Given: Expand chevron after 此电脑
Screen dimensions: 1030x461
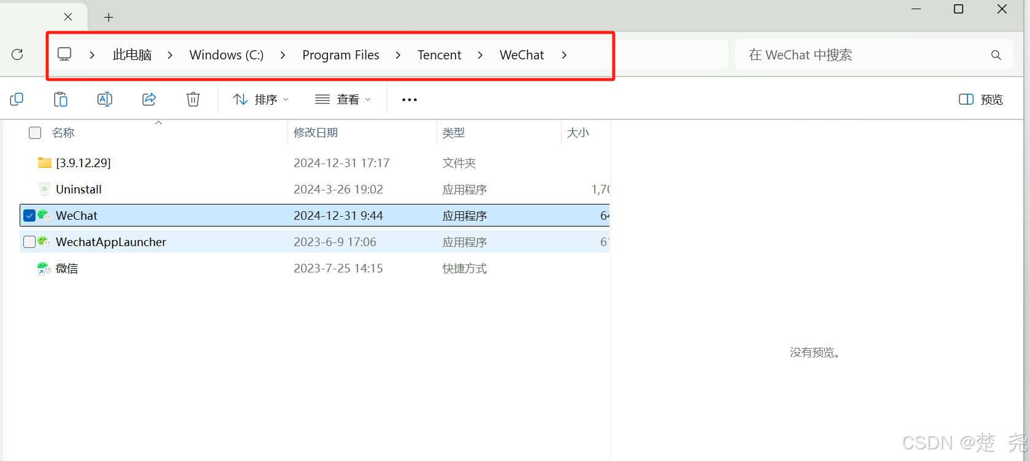Looking at the screenshot, I should (170, 55).
